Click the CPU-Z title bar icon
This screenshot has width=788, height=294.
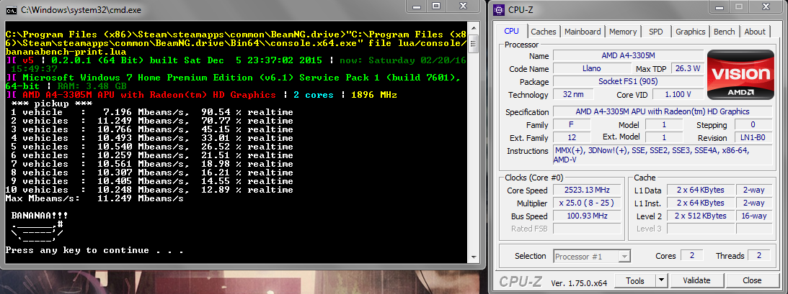point(498,9)
